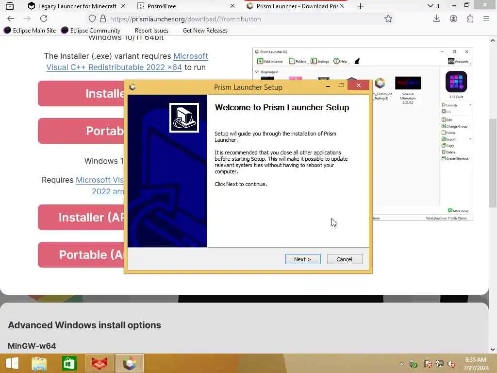
Task: Click the Folder entry in preview side panel
Action: (x=448, y=133)
